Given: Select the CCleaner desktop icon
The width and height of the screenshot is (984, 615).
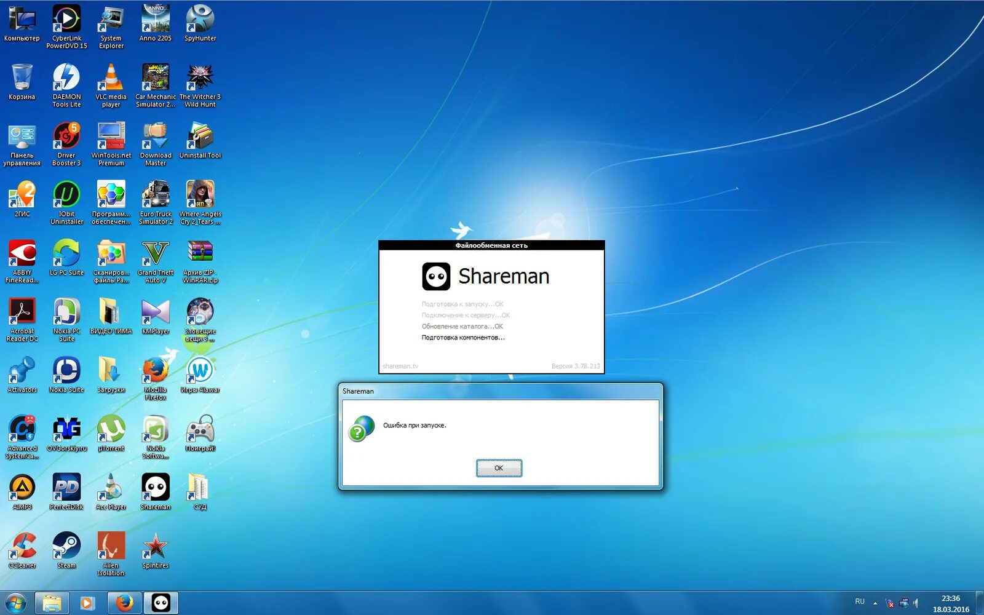Looking at the screenshot, I should click(22, 550).
